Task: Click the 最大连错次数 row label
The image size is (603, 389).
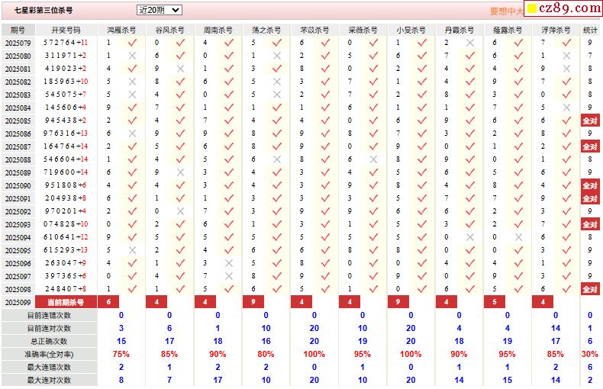Action: click(49, 367)
